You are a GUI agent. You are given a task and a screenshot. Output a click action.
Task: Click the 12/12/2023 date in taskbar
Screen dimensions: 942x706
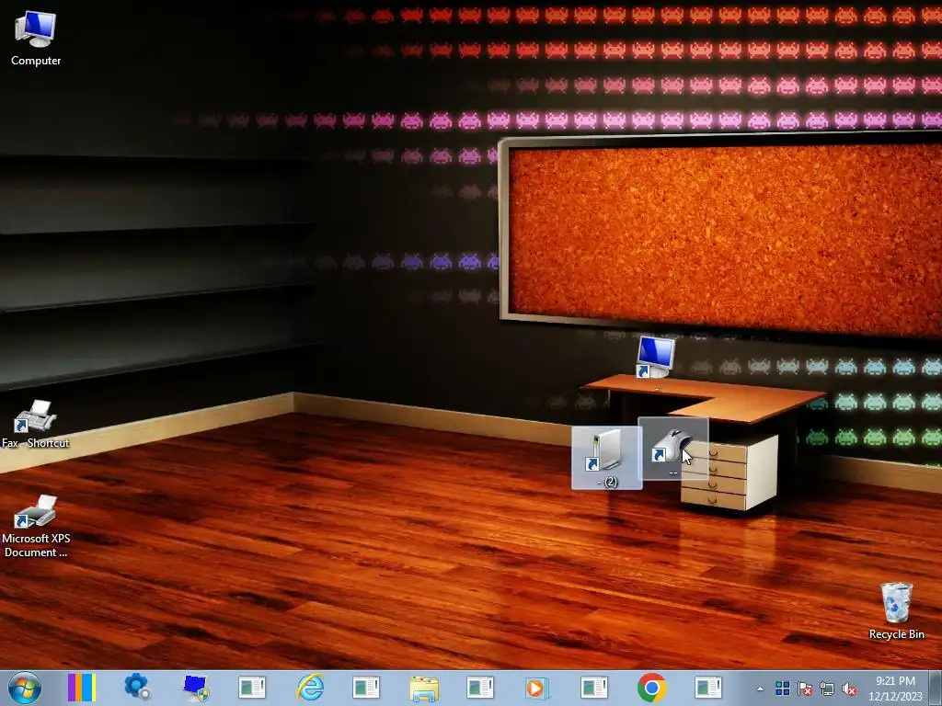click(895, 697)
